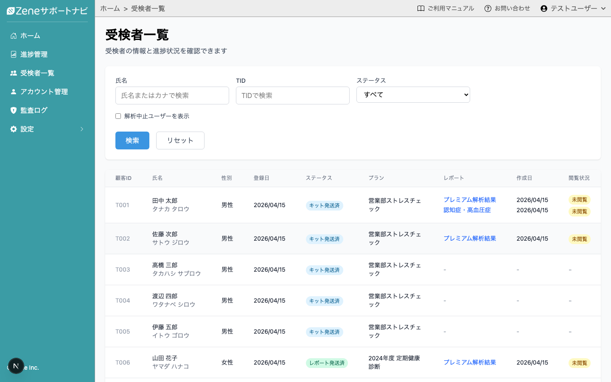Click the ホーム house icon in sidebar
611x382 pixels.
click(x=14, y=36)
